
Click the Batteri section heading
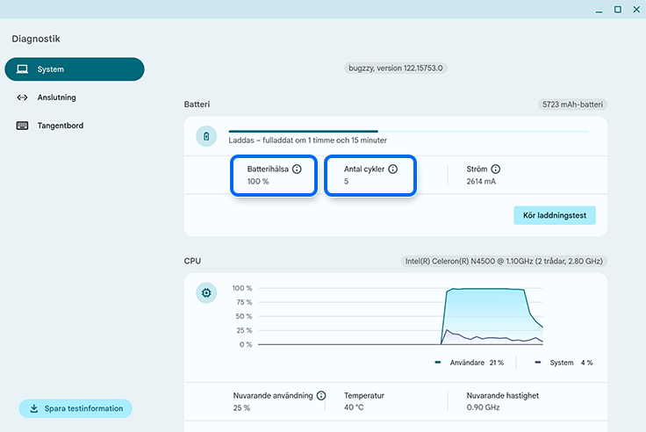197,104
